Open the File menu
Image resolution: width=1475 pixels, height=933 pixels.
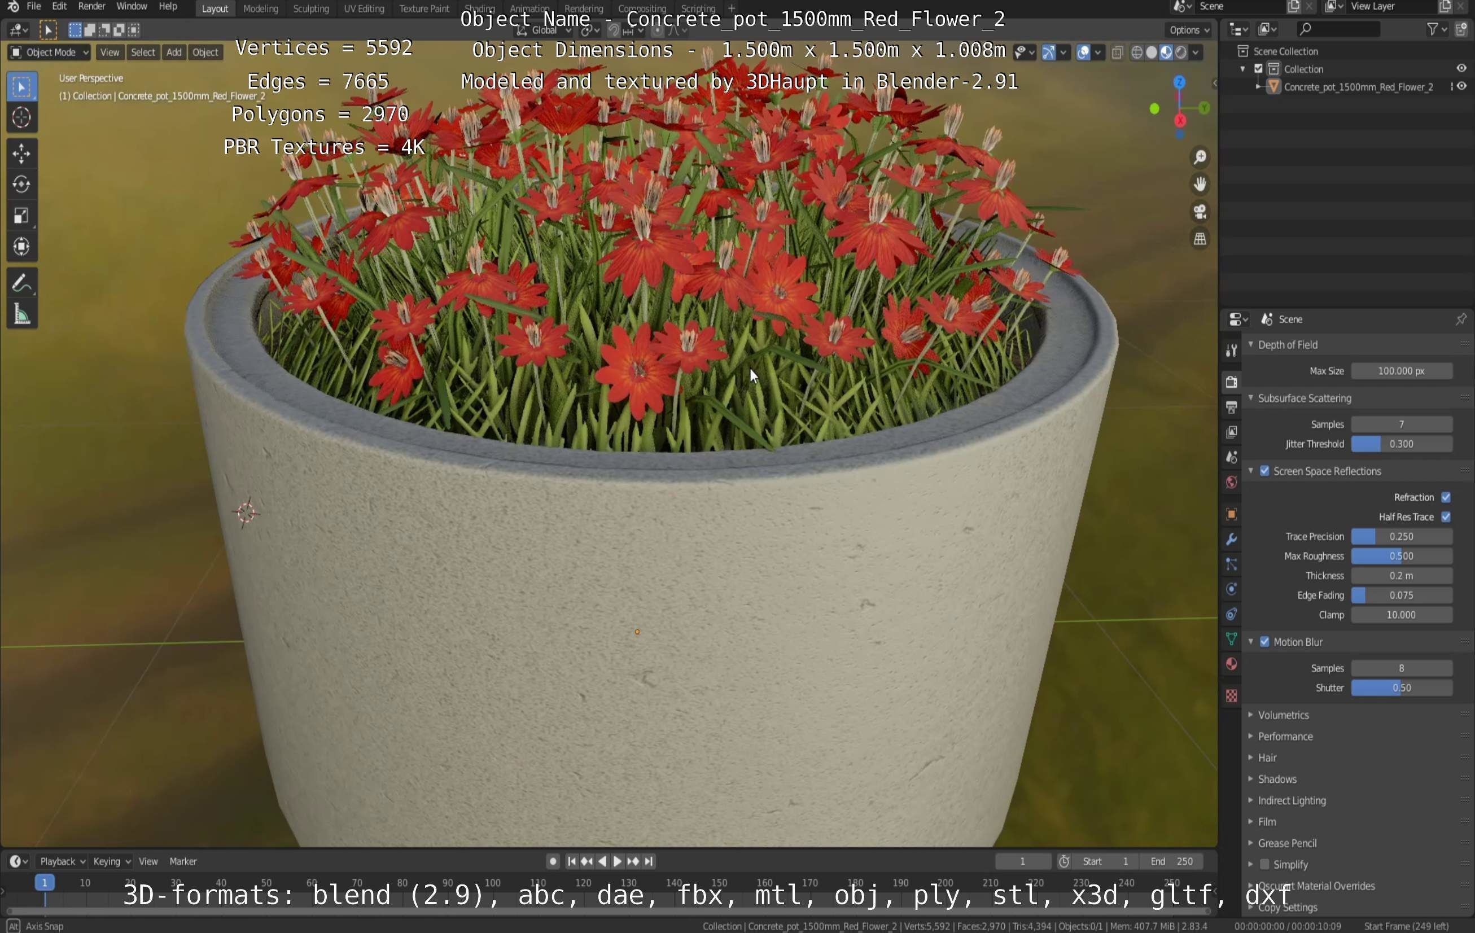coord(34,6)
